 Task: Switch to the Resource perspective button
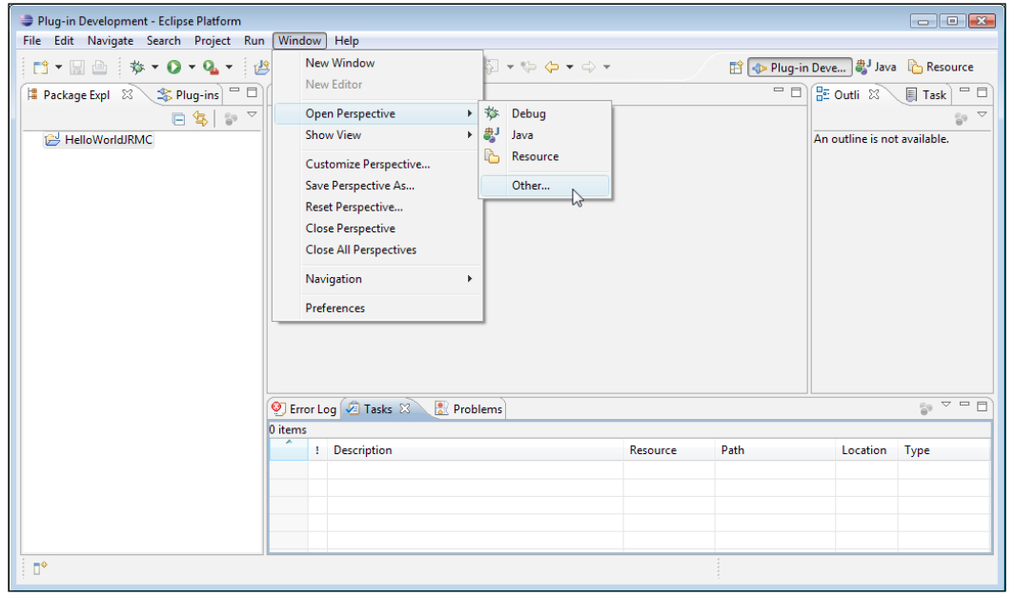942,68
